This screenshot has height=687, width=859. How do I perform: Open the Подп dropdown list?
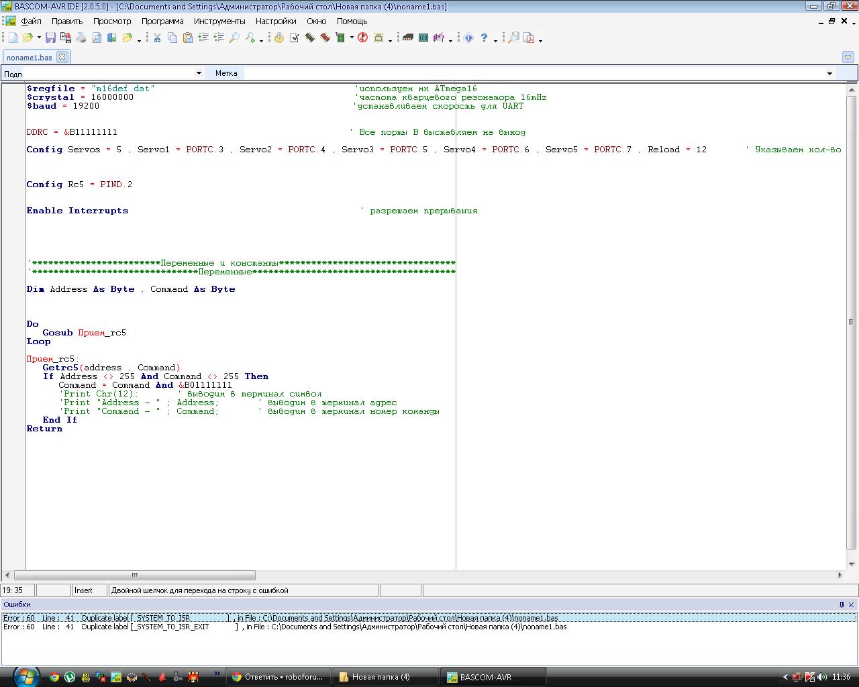click(199, 73)
